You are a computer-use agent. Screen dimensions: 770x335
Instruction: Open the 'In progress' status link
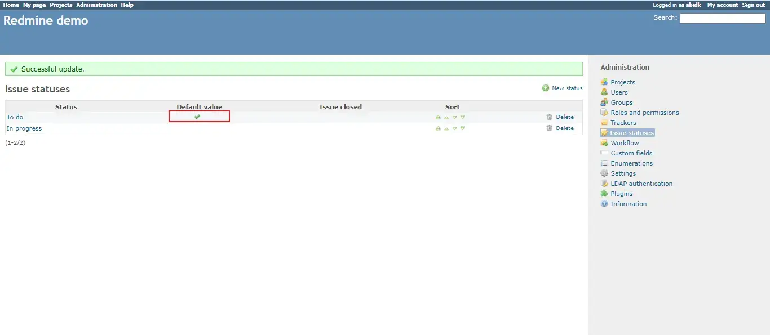24,128
